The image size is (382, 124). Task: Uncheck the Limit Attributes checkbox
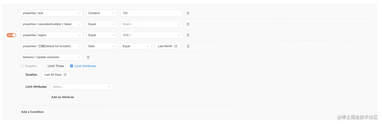tap(71, 66)
